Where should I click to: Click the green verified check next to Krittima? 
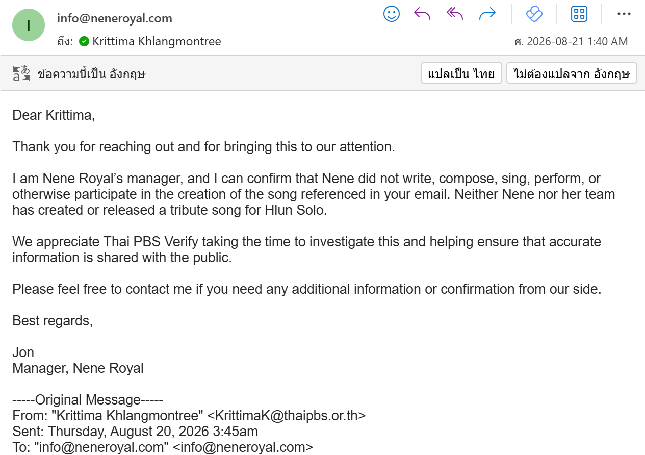(84, 41)
